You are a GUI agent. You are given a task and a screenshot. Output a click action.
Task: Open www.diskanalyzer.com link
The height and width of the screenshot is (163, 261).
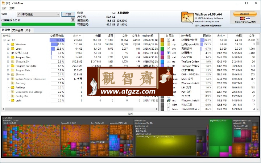207,21
